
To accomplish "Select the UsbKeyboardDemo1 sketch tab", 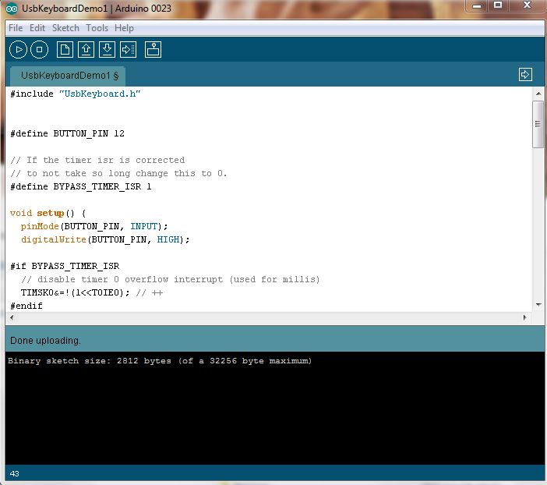I will (68, 76).
